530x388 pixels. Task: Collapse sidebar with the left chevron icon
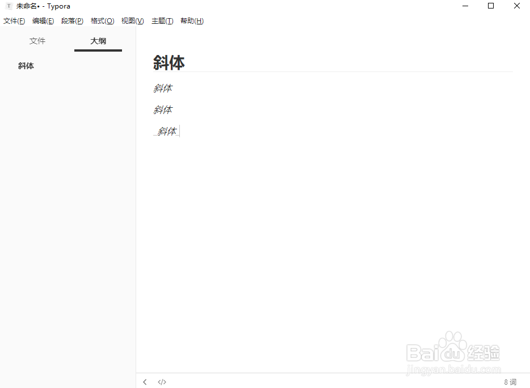(x=145, y=382)
